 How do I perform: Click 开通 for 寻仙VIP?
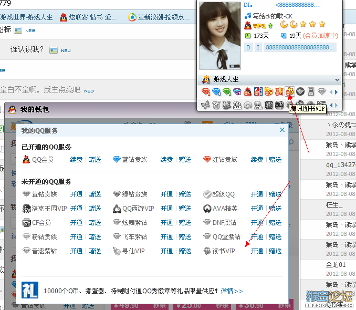[x=166, y=251]
